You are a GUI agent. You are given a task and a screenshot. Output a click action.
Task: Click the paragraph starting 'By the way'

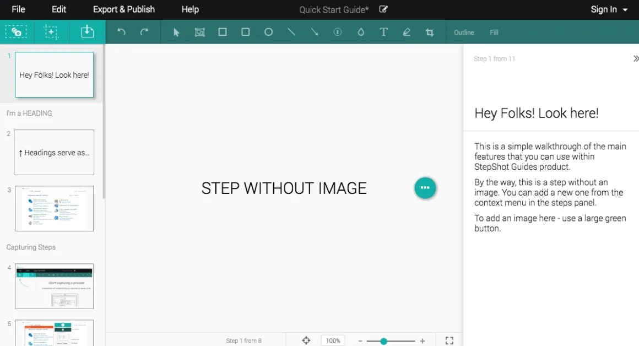[x=549, y=192]
